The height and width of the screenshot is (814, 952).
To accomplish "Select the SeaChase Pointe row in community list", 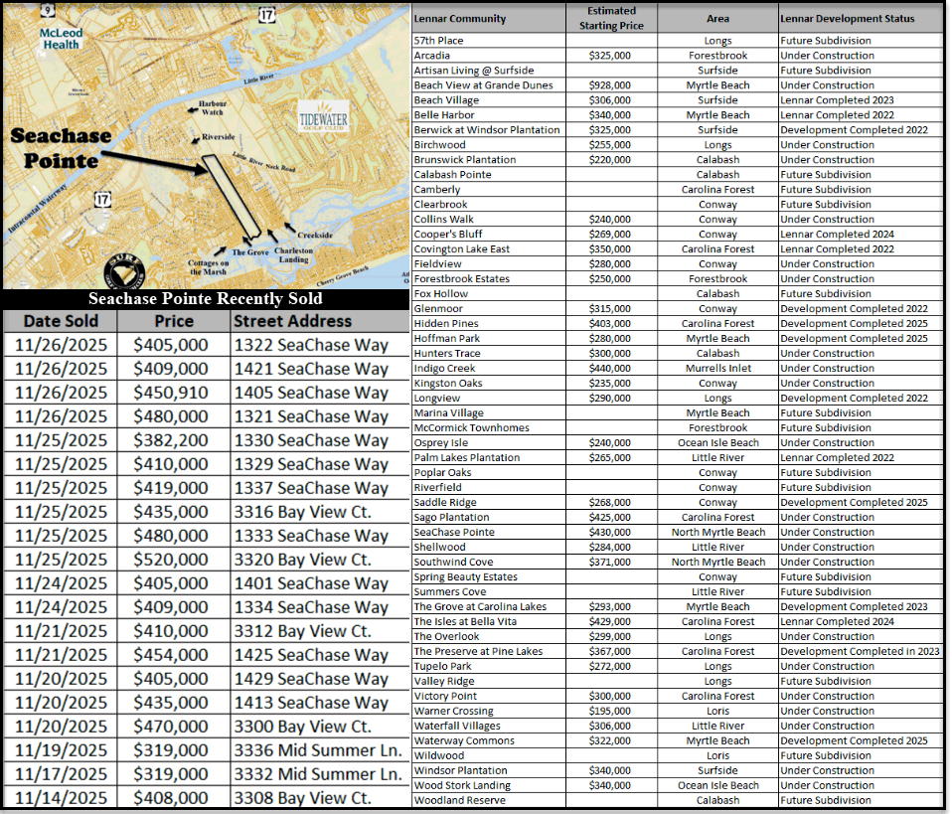I will pyautogui.click(x=453, y=533).
